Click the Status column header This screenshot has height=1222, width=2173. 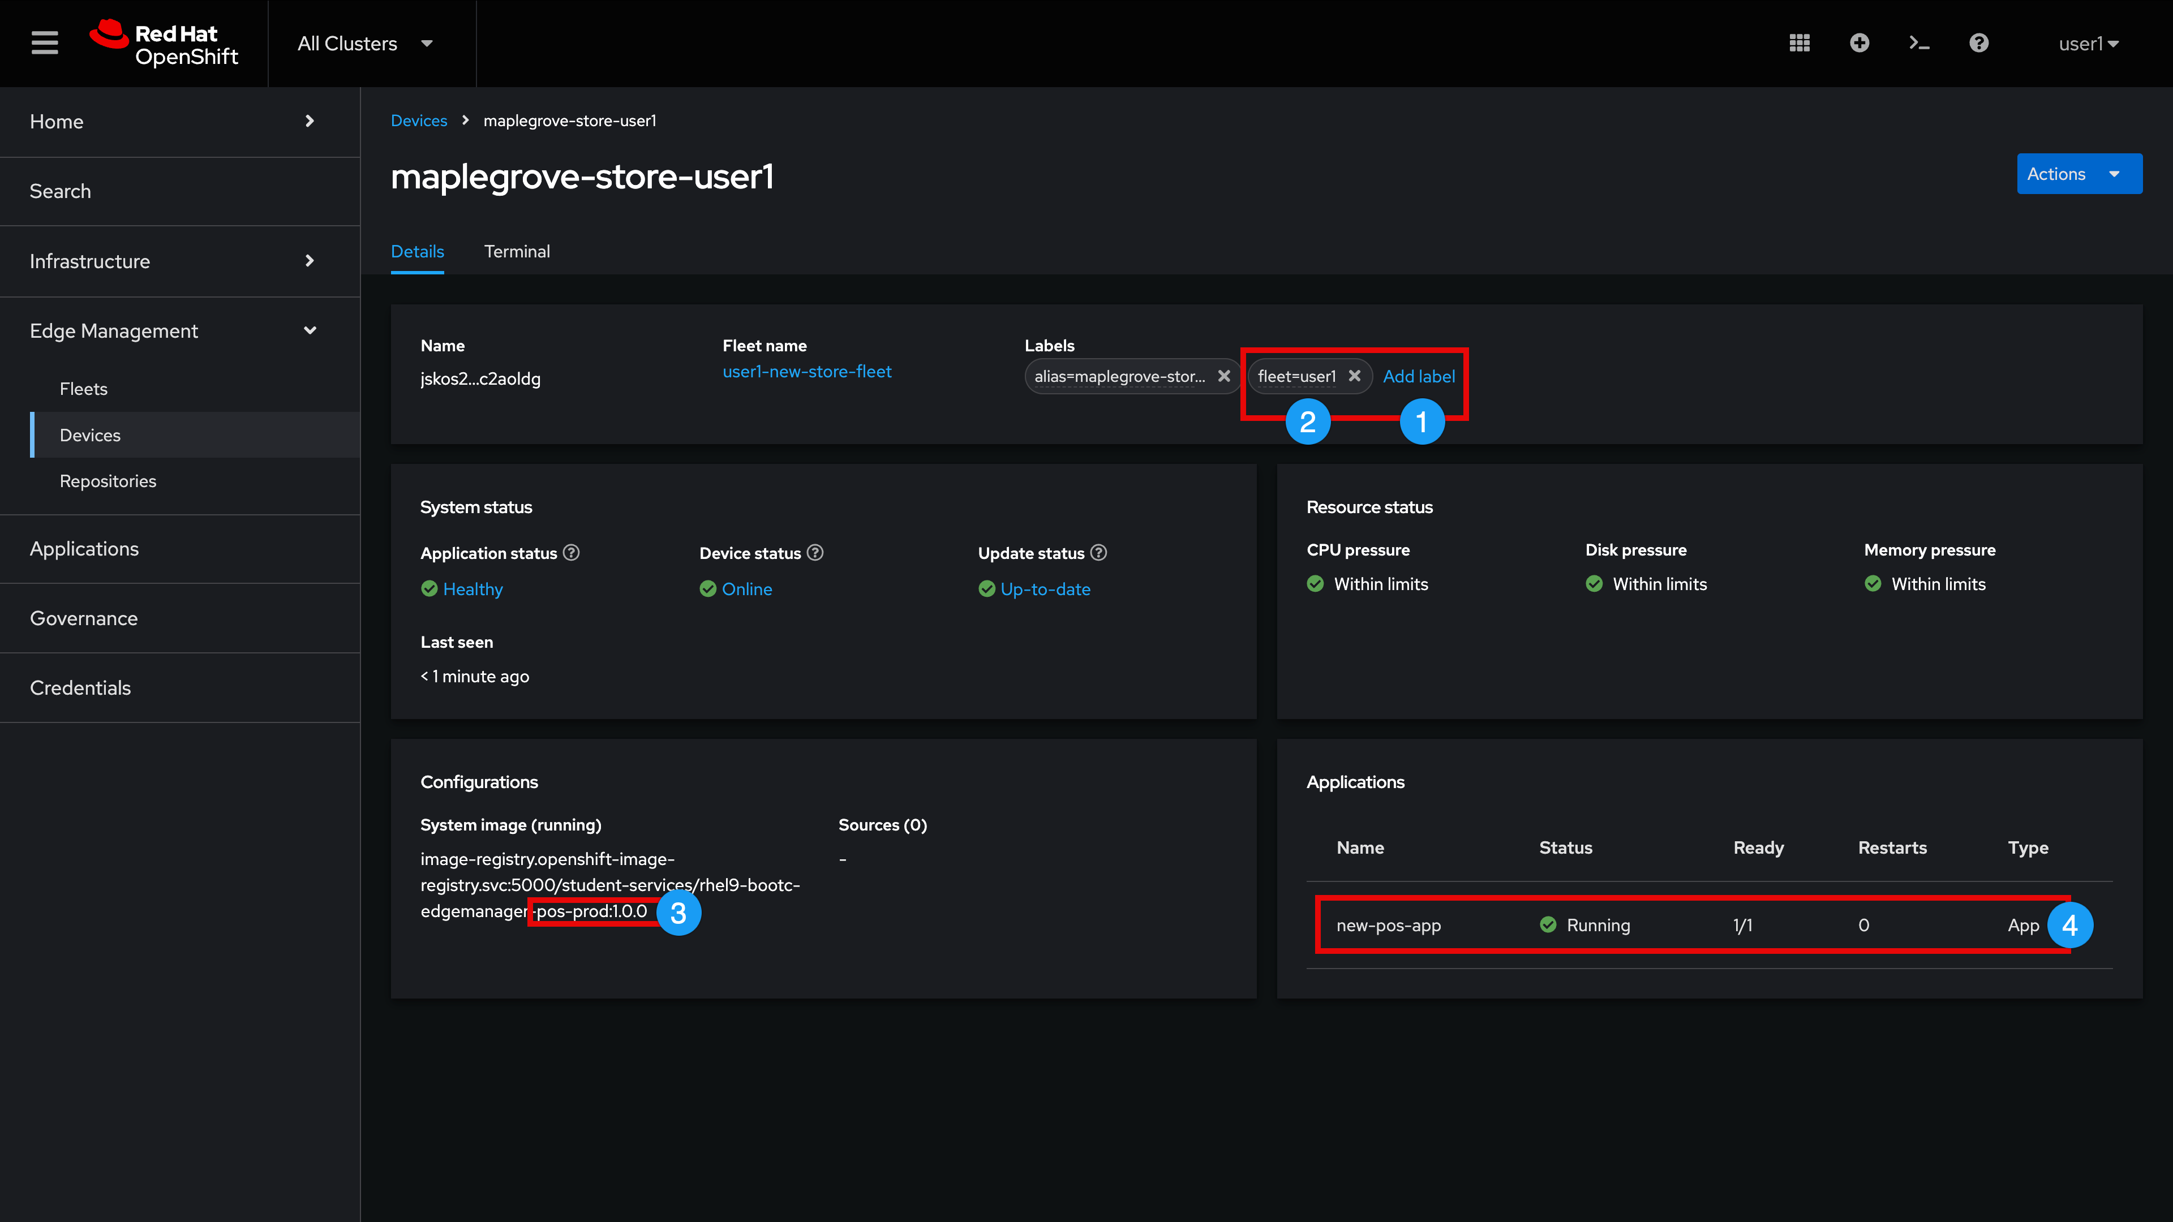click(x=1566, y=847)
